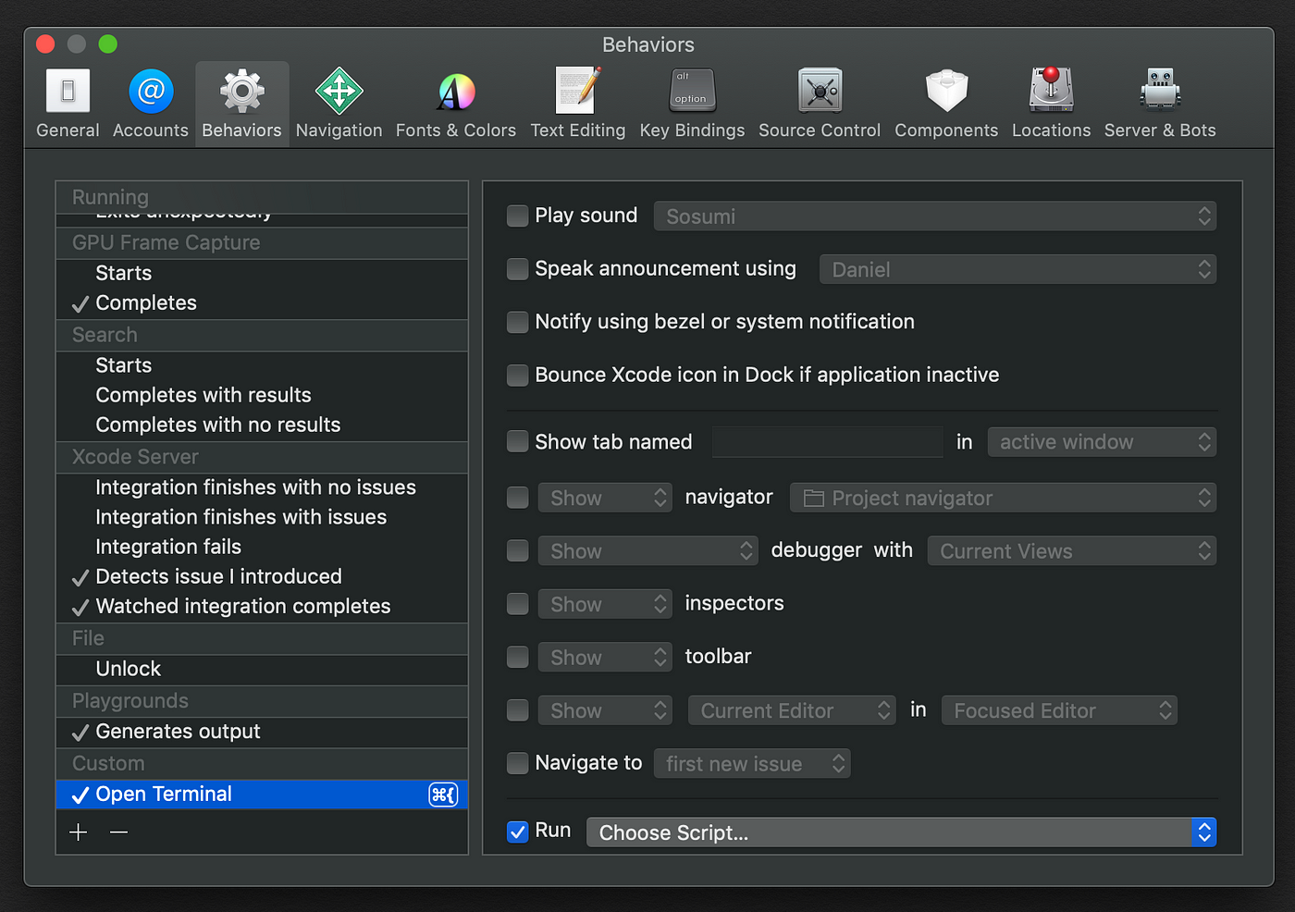Screen dimensions: 1295x912
Task: Open the Key Bindings preferences icon
Action: click(x=692, y=90)
